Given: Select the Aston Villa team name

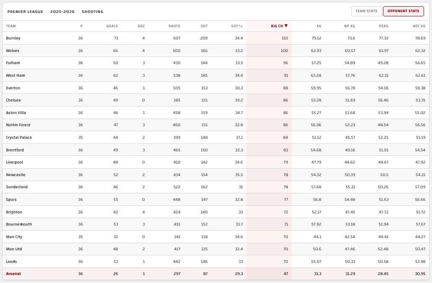Looking at the screenshot, I should (16, 113).
